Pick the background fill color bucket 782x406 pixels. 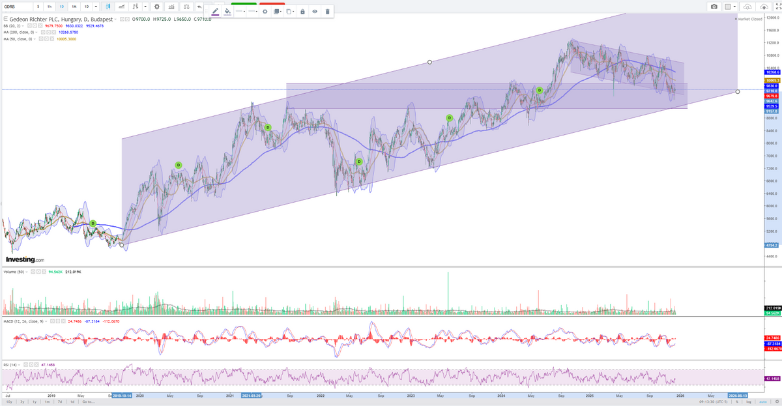227,11
